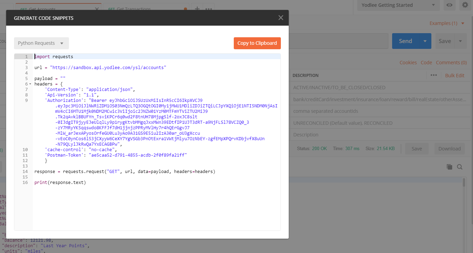Click Send button in Postman window
The height and width of the screenshot is (253, 473).
click(405, 41)
